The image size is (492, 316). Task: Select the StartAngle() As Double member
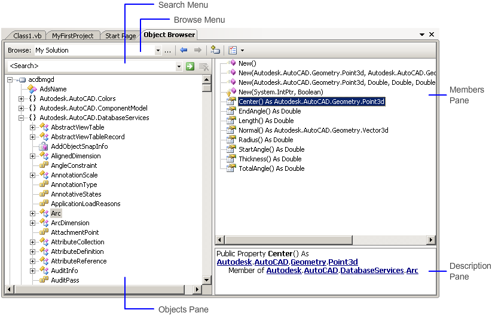271,149
